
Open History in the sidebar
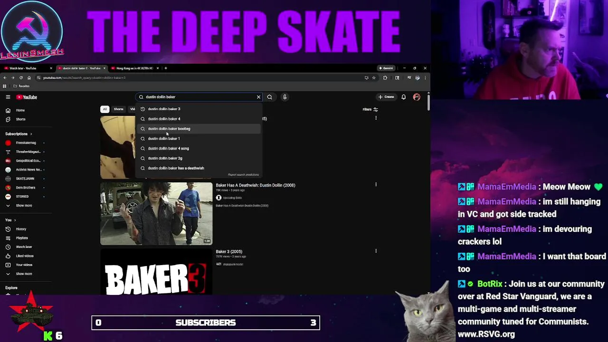coord(21,229)
